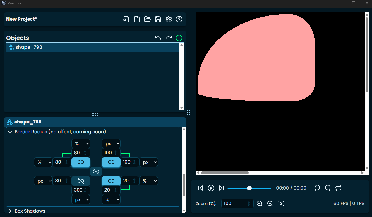The width and height of the screenshot is (372, 217).
Task: Select shape_798 in the Objects list
Action: pos(29,47)
